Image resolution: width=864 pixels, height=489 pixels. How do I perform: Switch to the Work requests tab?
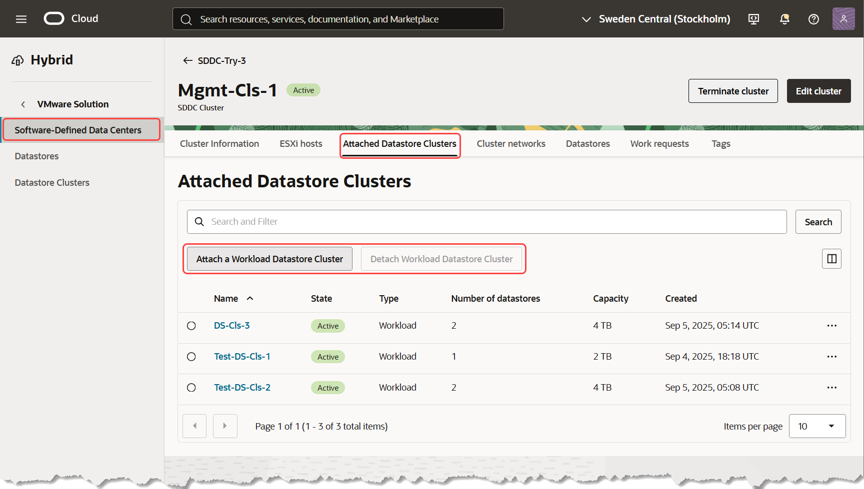coord(659,143)
